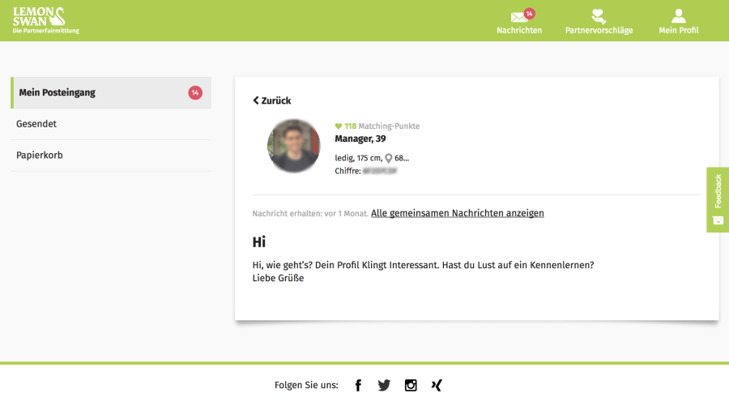Screen dimensions: 729x406
Task: Open the Nachrichten envelope icon
Action: coord(519,17)
